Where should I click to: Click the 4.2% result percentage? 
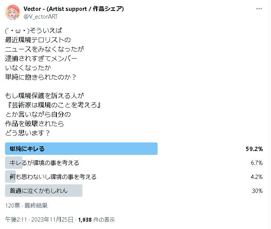(x=257, y=177)
